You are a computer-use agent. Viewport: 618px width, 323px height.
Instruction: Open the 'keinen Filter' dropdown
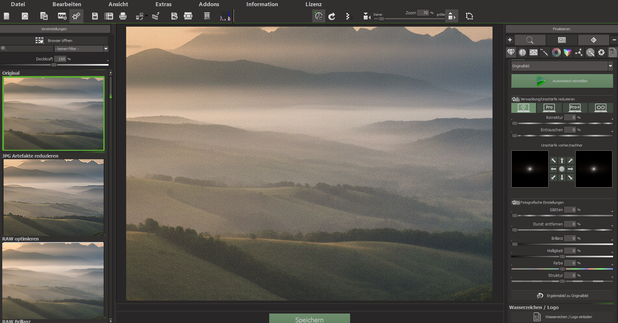tap(81, 49)
